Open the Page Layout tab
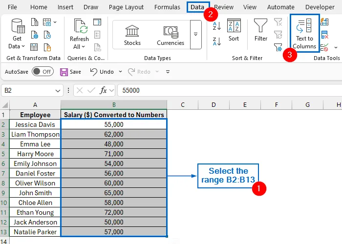This screenshot has height=244, width=342. pyautogui.click(x=126, y=7)
